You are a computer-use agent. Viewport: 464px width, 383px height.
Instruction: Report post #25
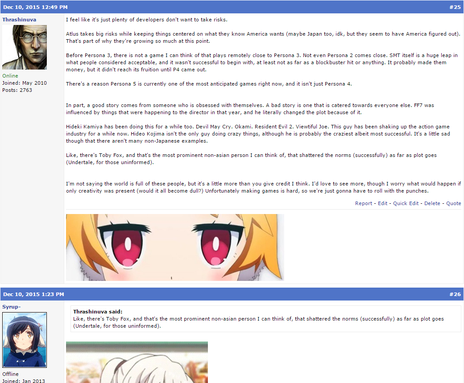[363, 203]
